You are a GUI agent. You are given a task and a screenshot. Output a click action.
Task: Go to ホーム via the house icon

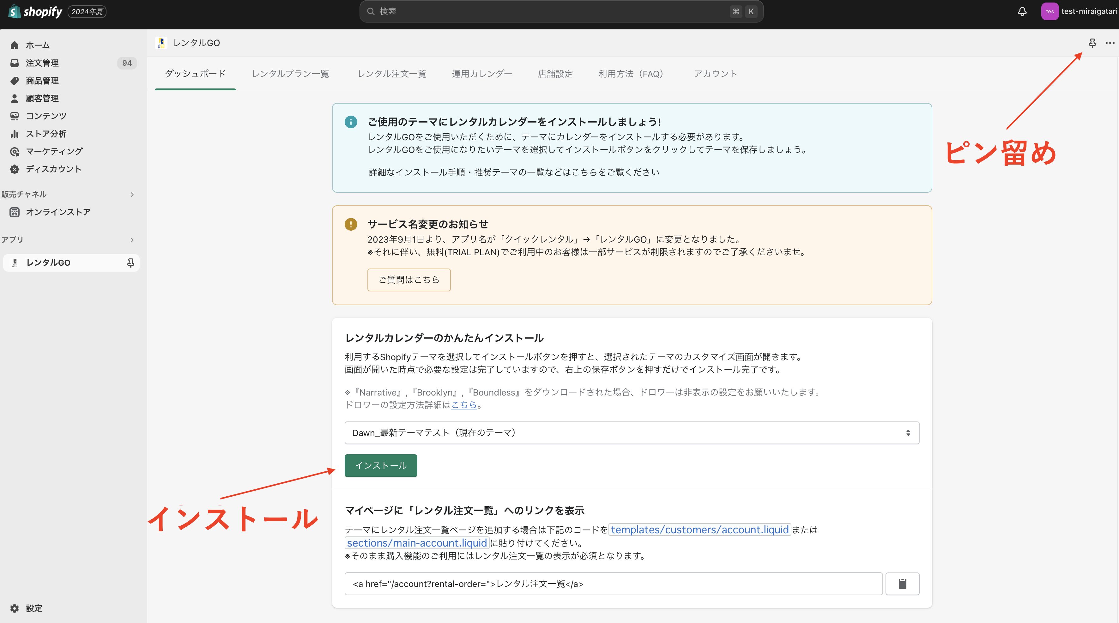click(x=15, y=45)
